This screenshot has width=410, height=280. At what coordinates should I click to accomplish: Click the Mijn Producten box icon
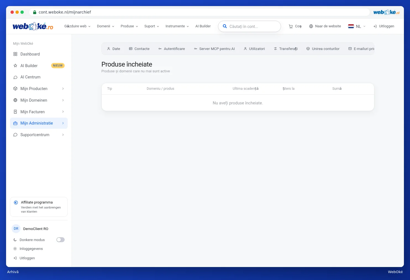coord(15,89)
